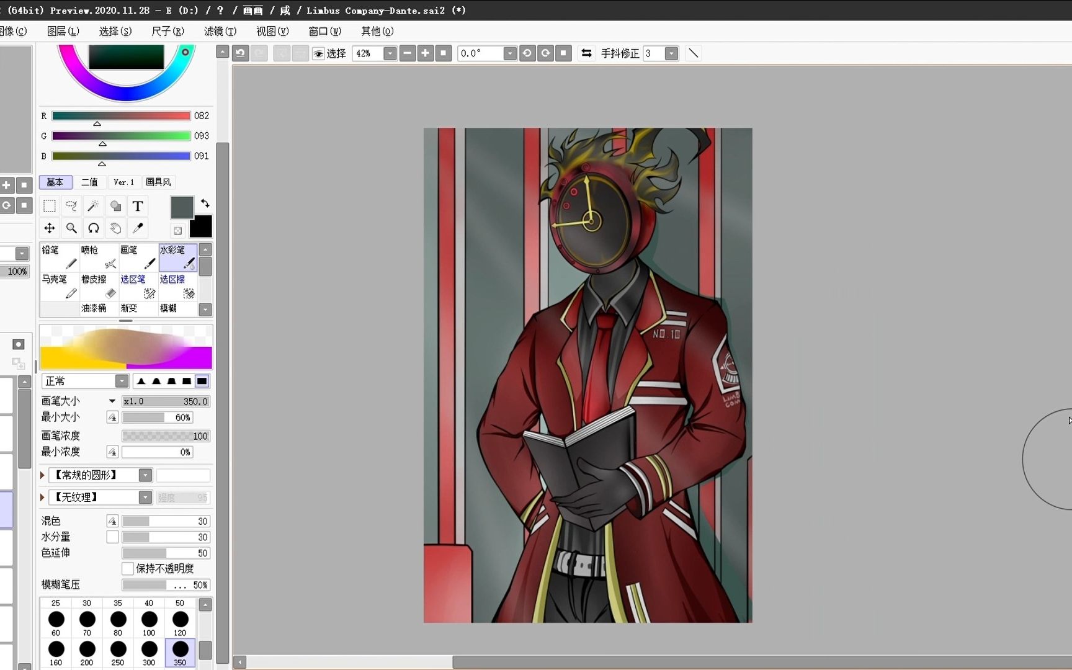Select the Rotate view tool

[94, 228]
